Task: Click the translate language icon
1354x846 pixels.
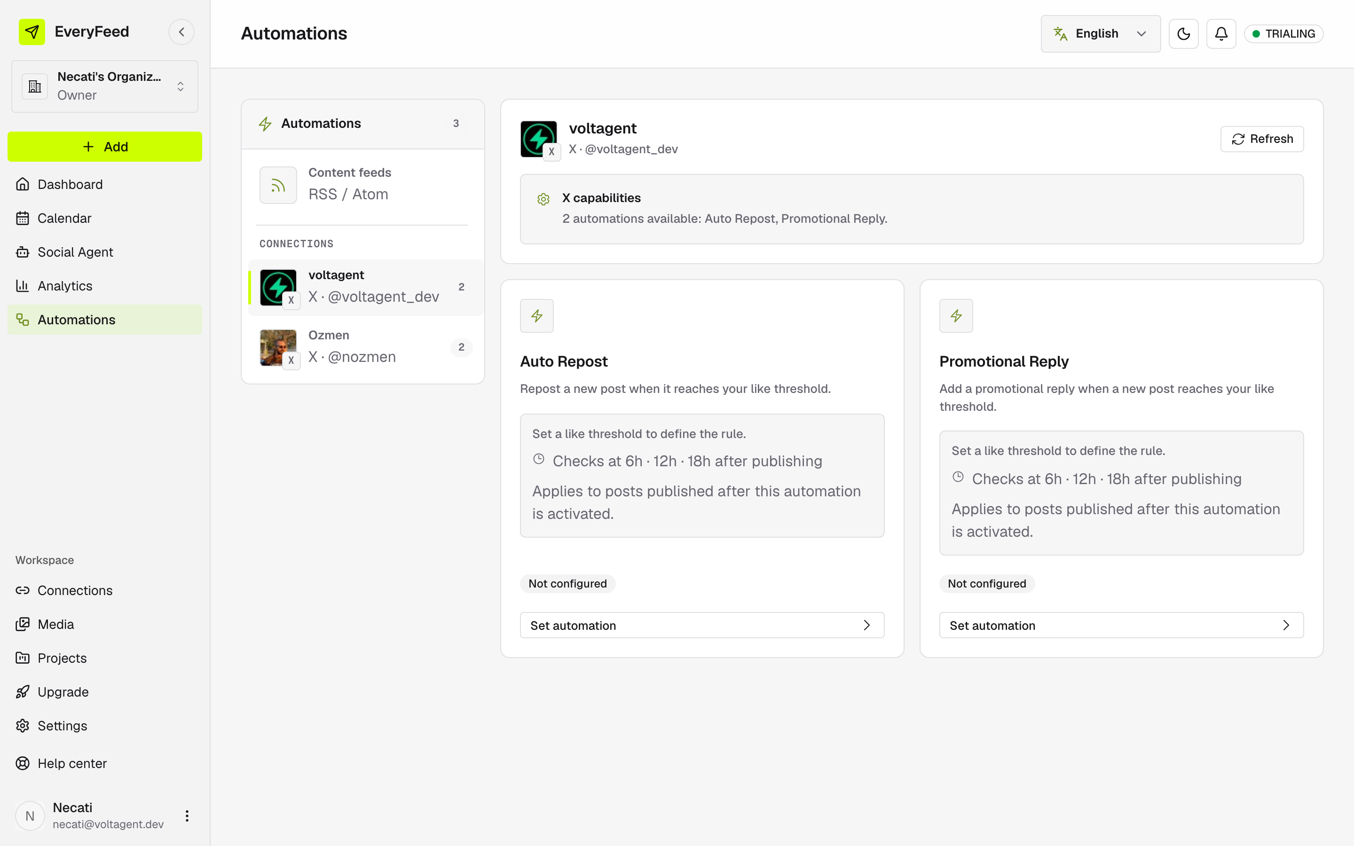Action: click(1060, 33)
